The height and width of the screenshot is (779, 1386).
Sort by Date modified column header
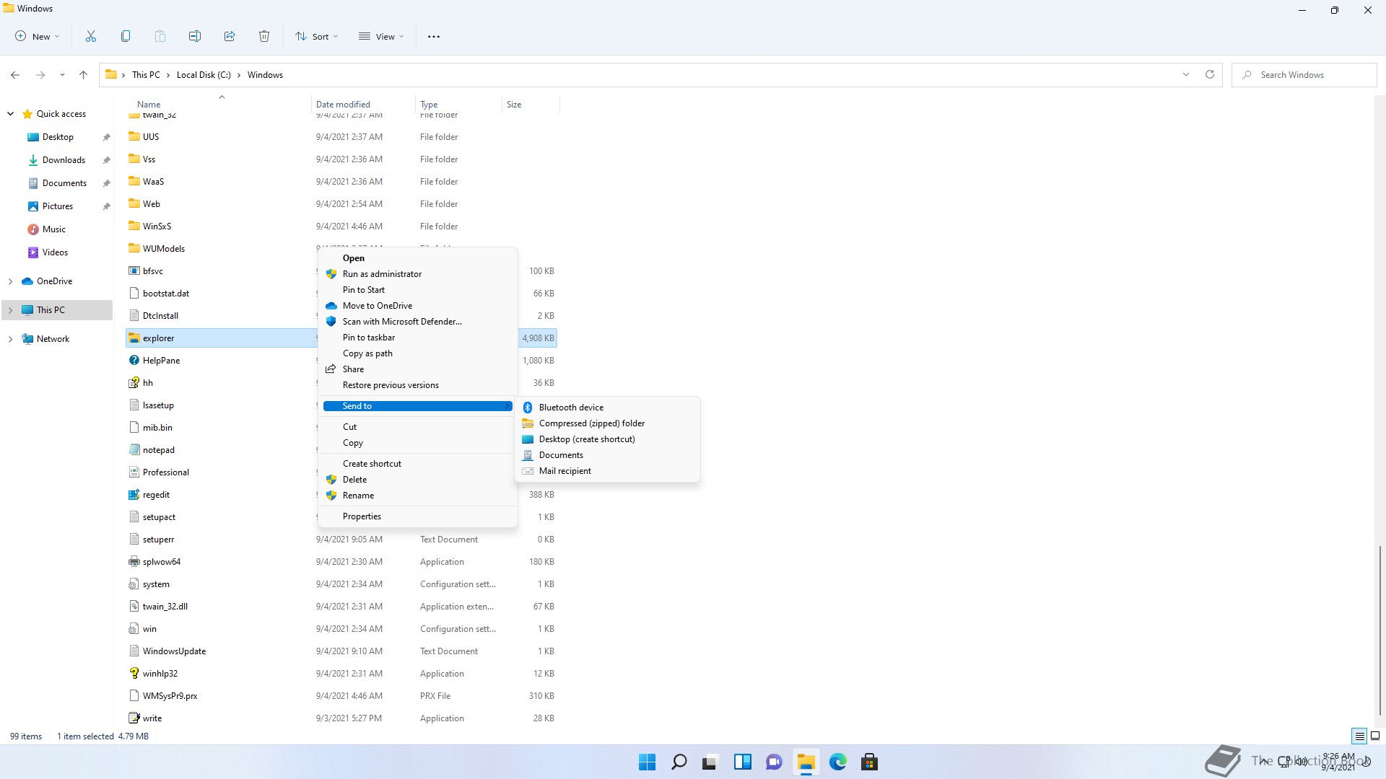pos(343,105)
